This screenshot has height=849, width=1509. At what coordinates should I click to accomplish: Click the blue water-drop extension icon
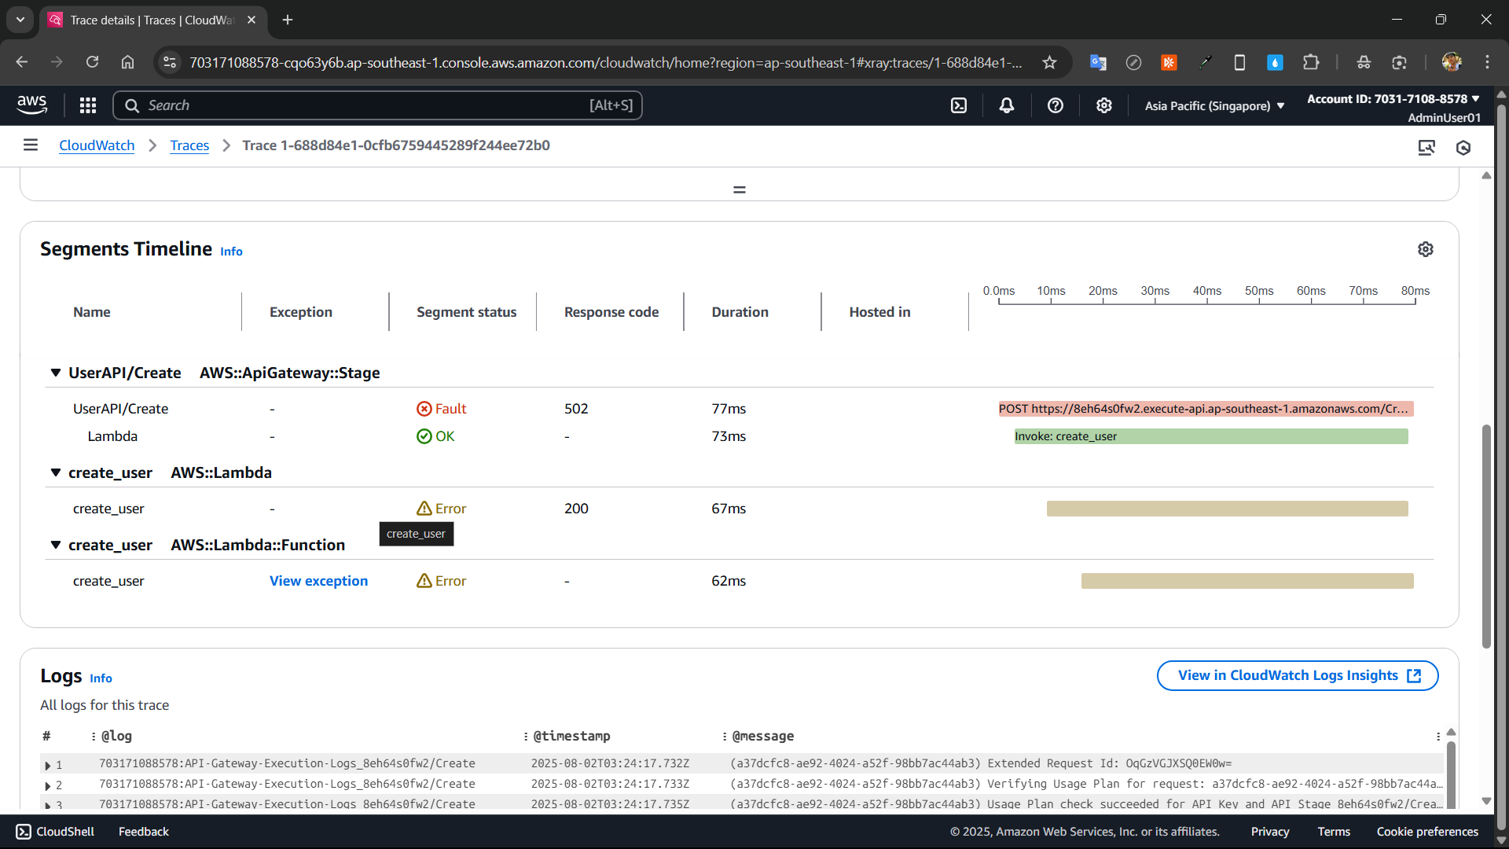(1275, 62)
